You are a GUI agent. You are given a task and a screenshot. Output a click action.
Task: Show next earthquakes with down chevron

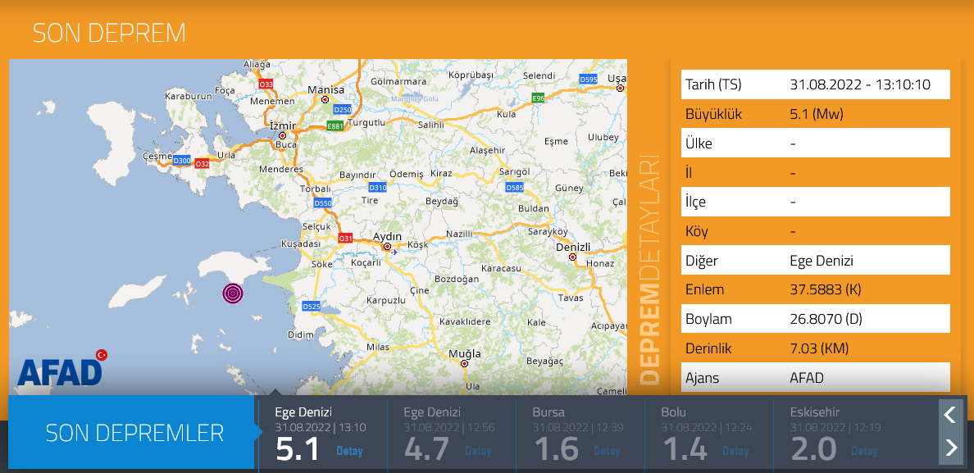coord(950,448)
